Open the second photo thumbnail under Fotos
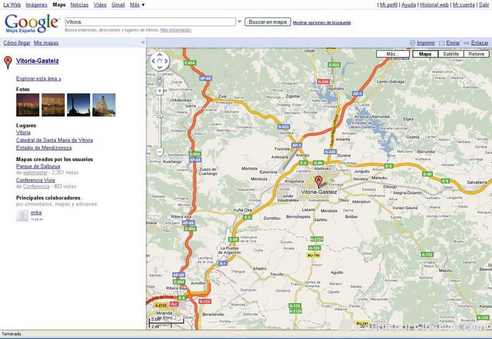Screen dimensions: 492x339 [54, 105]
